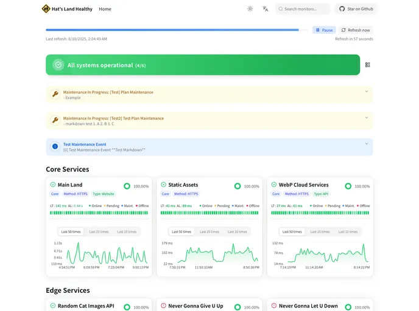Click Maintenance In Progress [Test] Plan Maintenance title
The height and width of the screenshot is (311, 419).
pyautogui.click(x=108, y=92)
